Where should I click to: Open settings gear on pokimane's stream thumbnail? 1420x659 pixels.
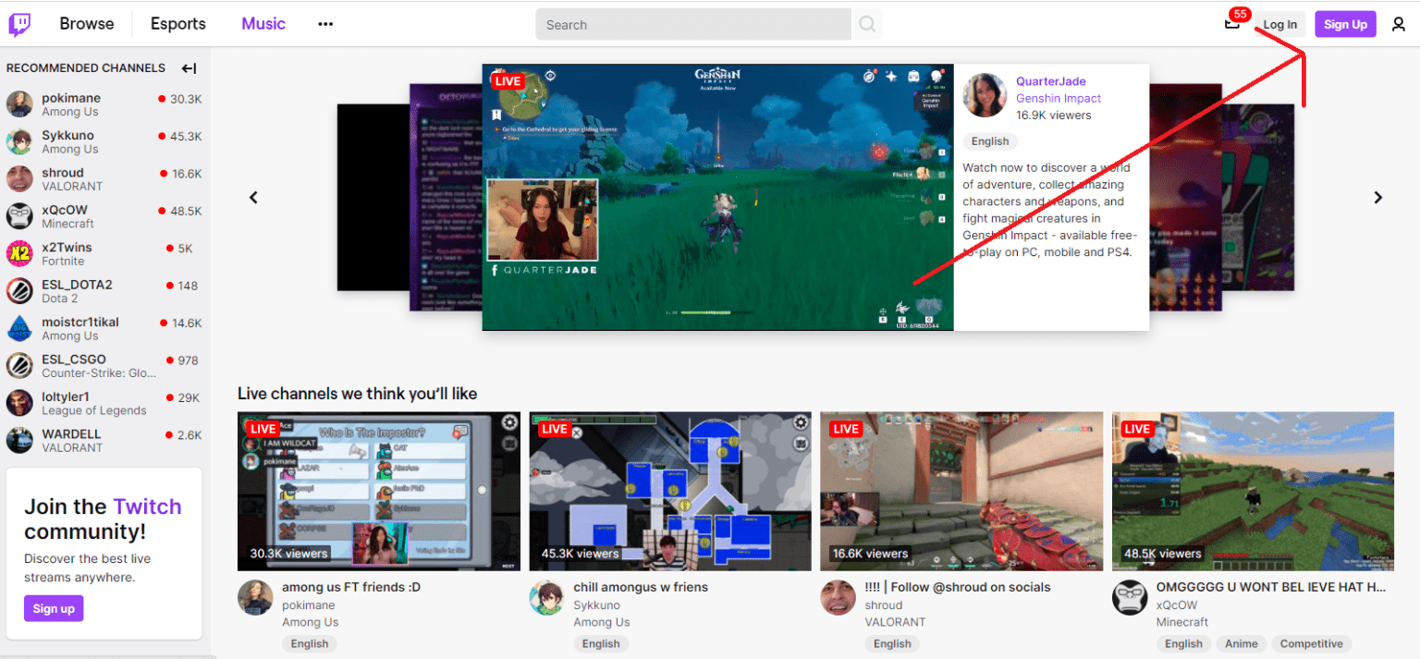tap(508, 422)
